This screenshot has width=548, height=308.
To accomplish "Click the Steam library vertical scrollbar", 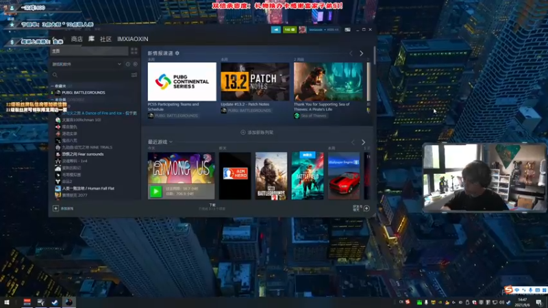I will coord(374,55).
